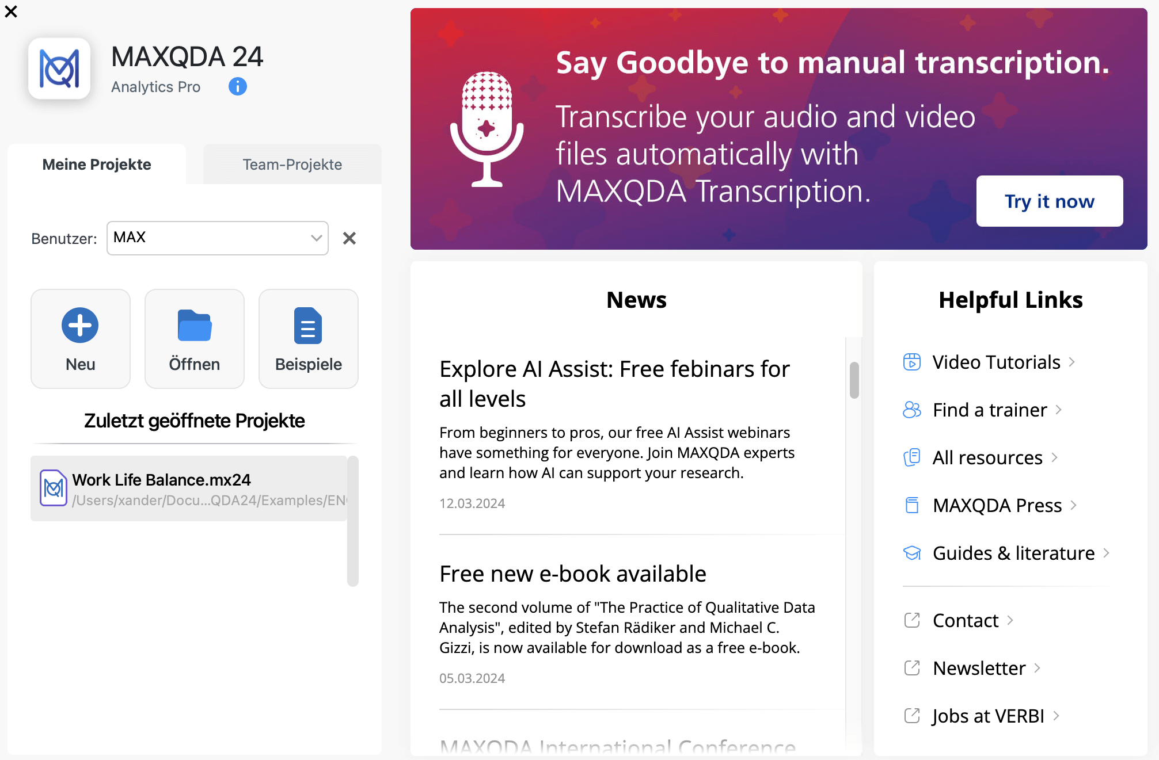Screen dimensions: 1159x760
Task: Click the Video Tutorials play icon
Action: [912, 362]
